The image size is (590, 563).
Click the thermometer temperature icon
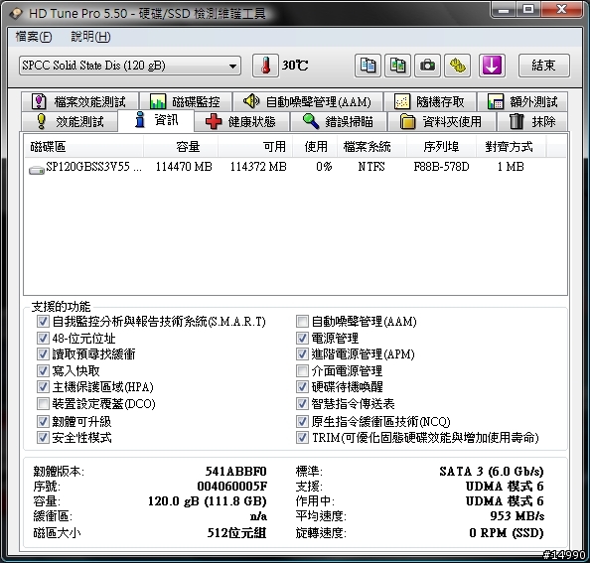coord(265,66)
